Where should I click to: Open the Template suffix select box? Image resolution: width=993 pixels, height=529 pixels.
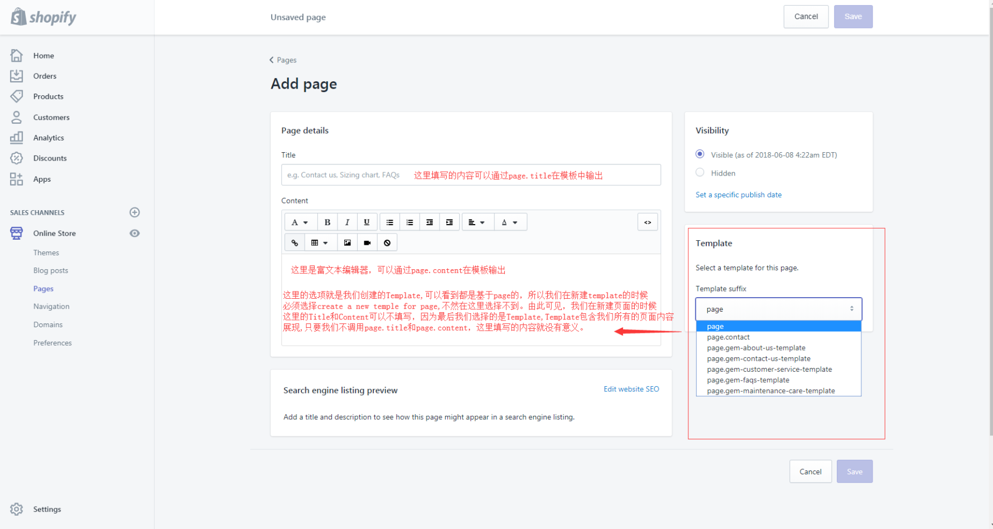pos(778,309)
